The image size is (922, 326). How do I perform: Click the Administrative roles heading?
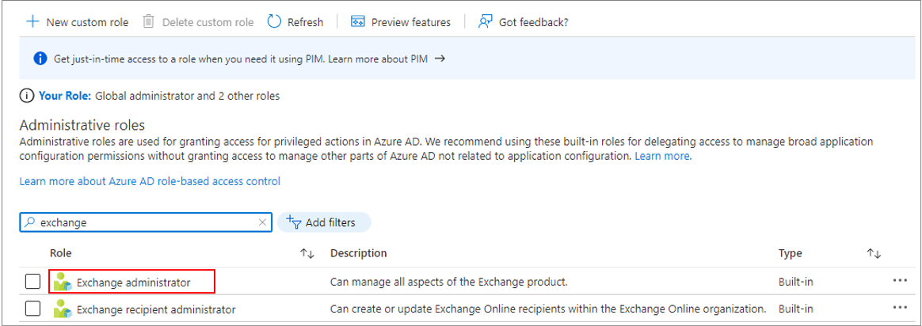click(x=82, y=125)
